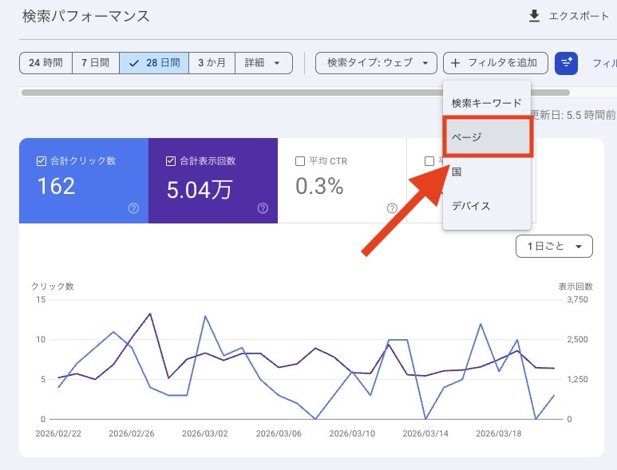617x470 pixels.
Task: Click the 2026/03/14 axis date label
Action: pyautogui.click(x=425, y=433)
